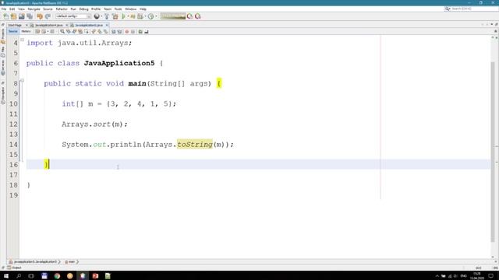Open the Window menu
This screenshot has height=280, width=499.
click(x=130, y=9)
